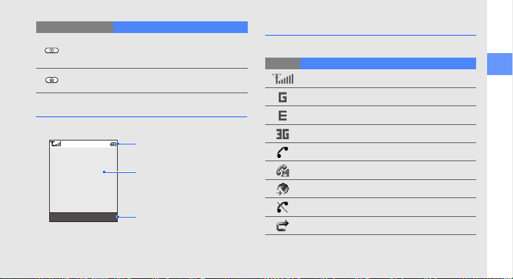Click the curved arrow call diverting icon
The height and width of the screenshot is (279, 513).
[282, 226]
